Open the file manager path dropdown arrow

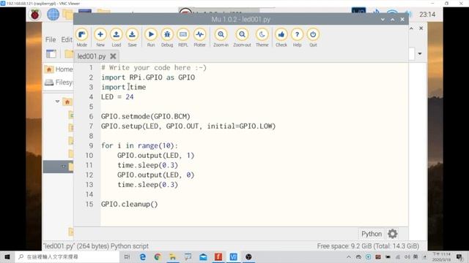point(420,53)
